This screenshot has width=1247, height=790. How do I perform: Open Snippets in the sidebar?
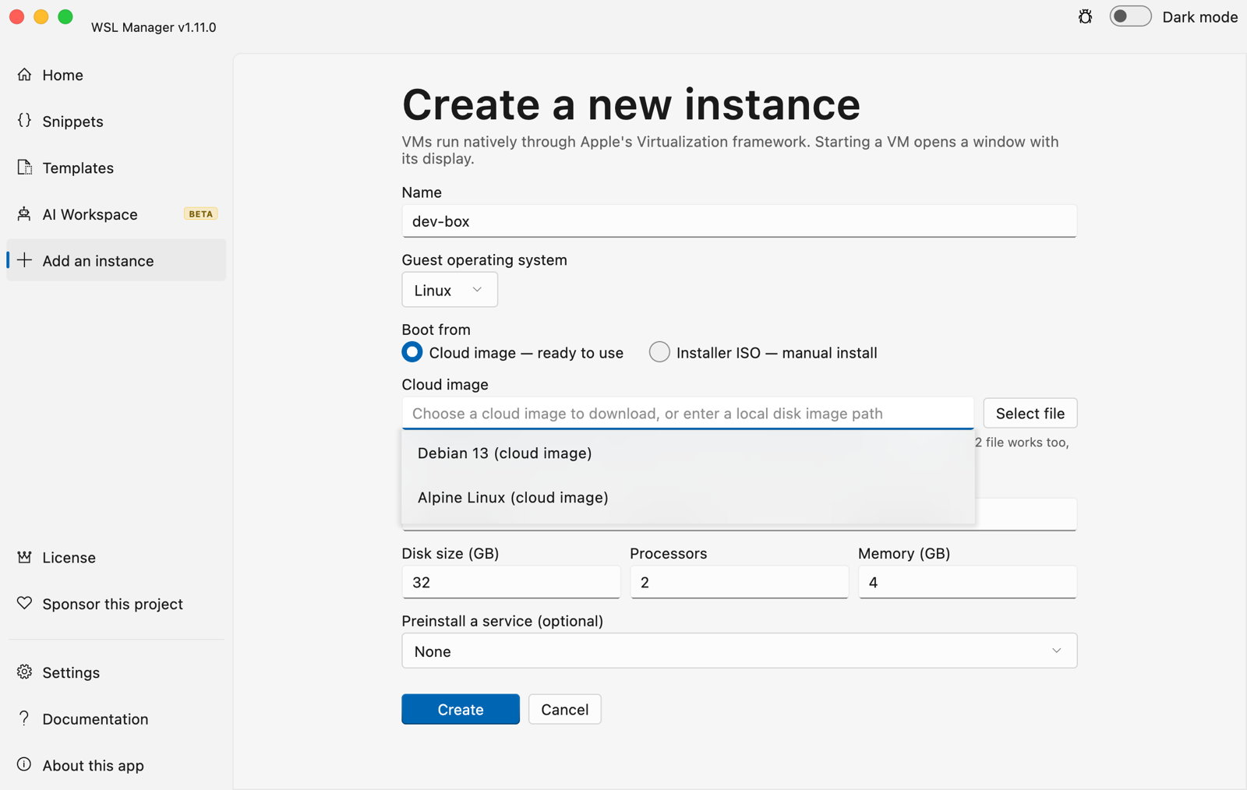point(116,122)
